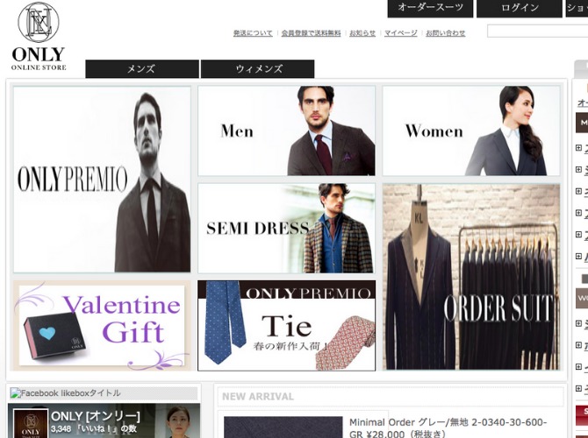Expand sixth plus box below brown M header
588x438 pixels.
[578, 257]
